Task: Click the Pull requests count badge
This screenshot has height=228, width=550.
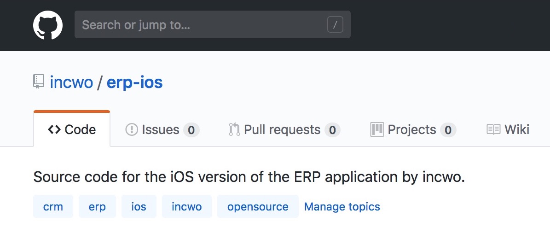Action: (x=332, y=130)
